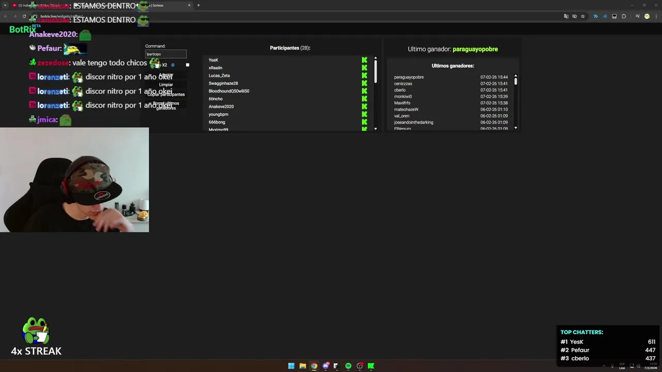Select participant xRaaiin
Screen dimensions: 662x372
[x=216, y=68]
